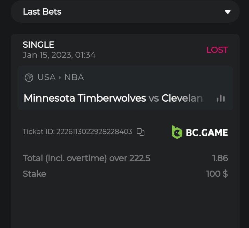Click the green BC.GAME mascot icon
The width and height of the screenshot is (249, 228).
(177, 132)
